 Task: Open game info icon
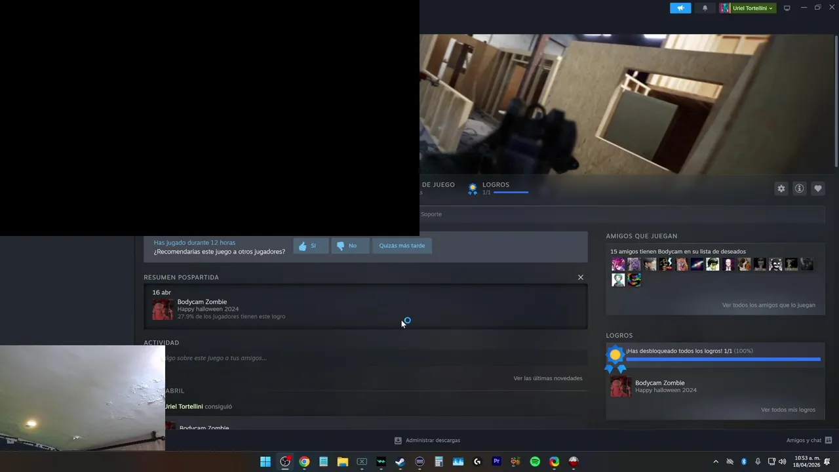pos(800,188)
